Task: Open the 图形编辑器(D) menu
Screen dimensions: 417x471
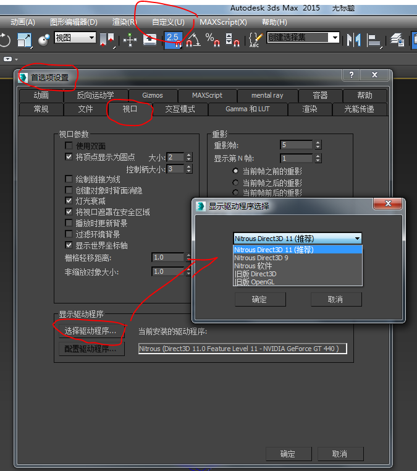Action: point(74,22)
